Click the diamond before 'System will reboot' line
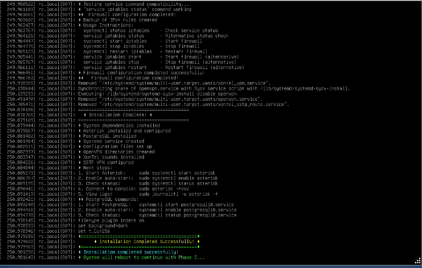422x268 pixels. [79, 257]
